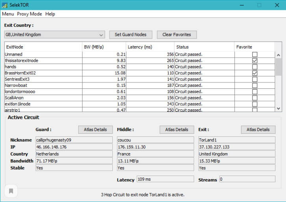Click the Set Guard Nodes button

point(130,35)
